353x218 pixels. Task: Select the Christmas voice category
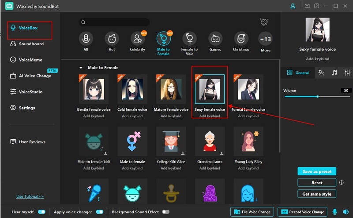click(x=241, y=39)
